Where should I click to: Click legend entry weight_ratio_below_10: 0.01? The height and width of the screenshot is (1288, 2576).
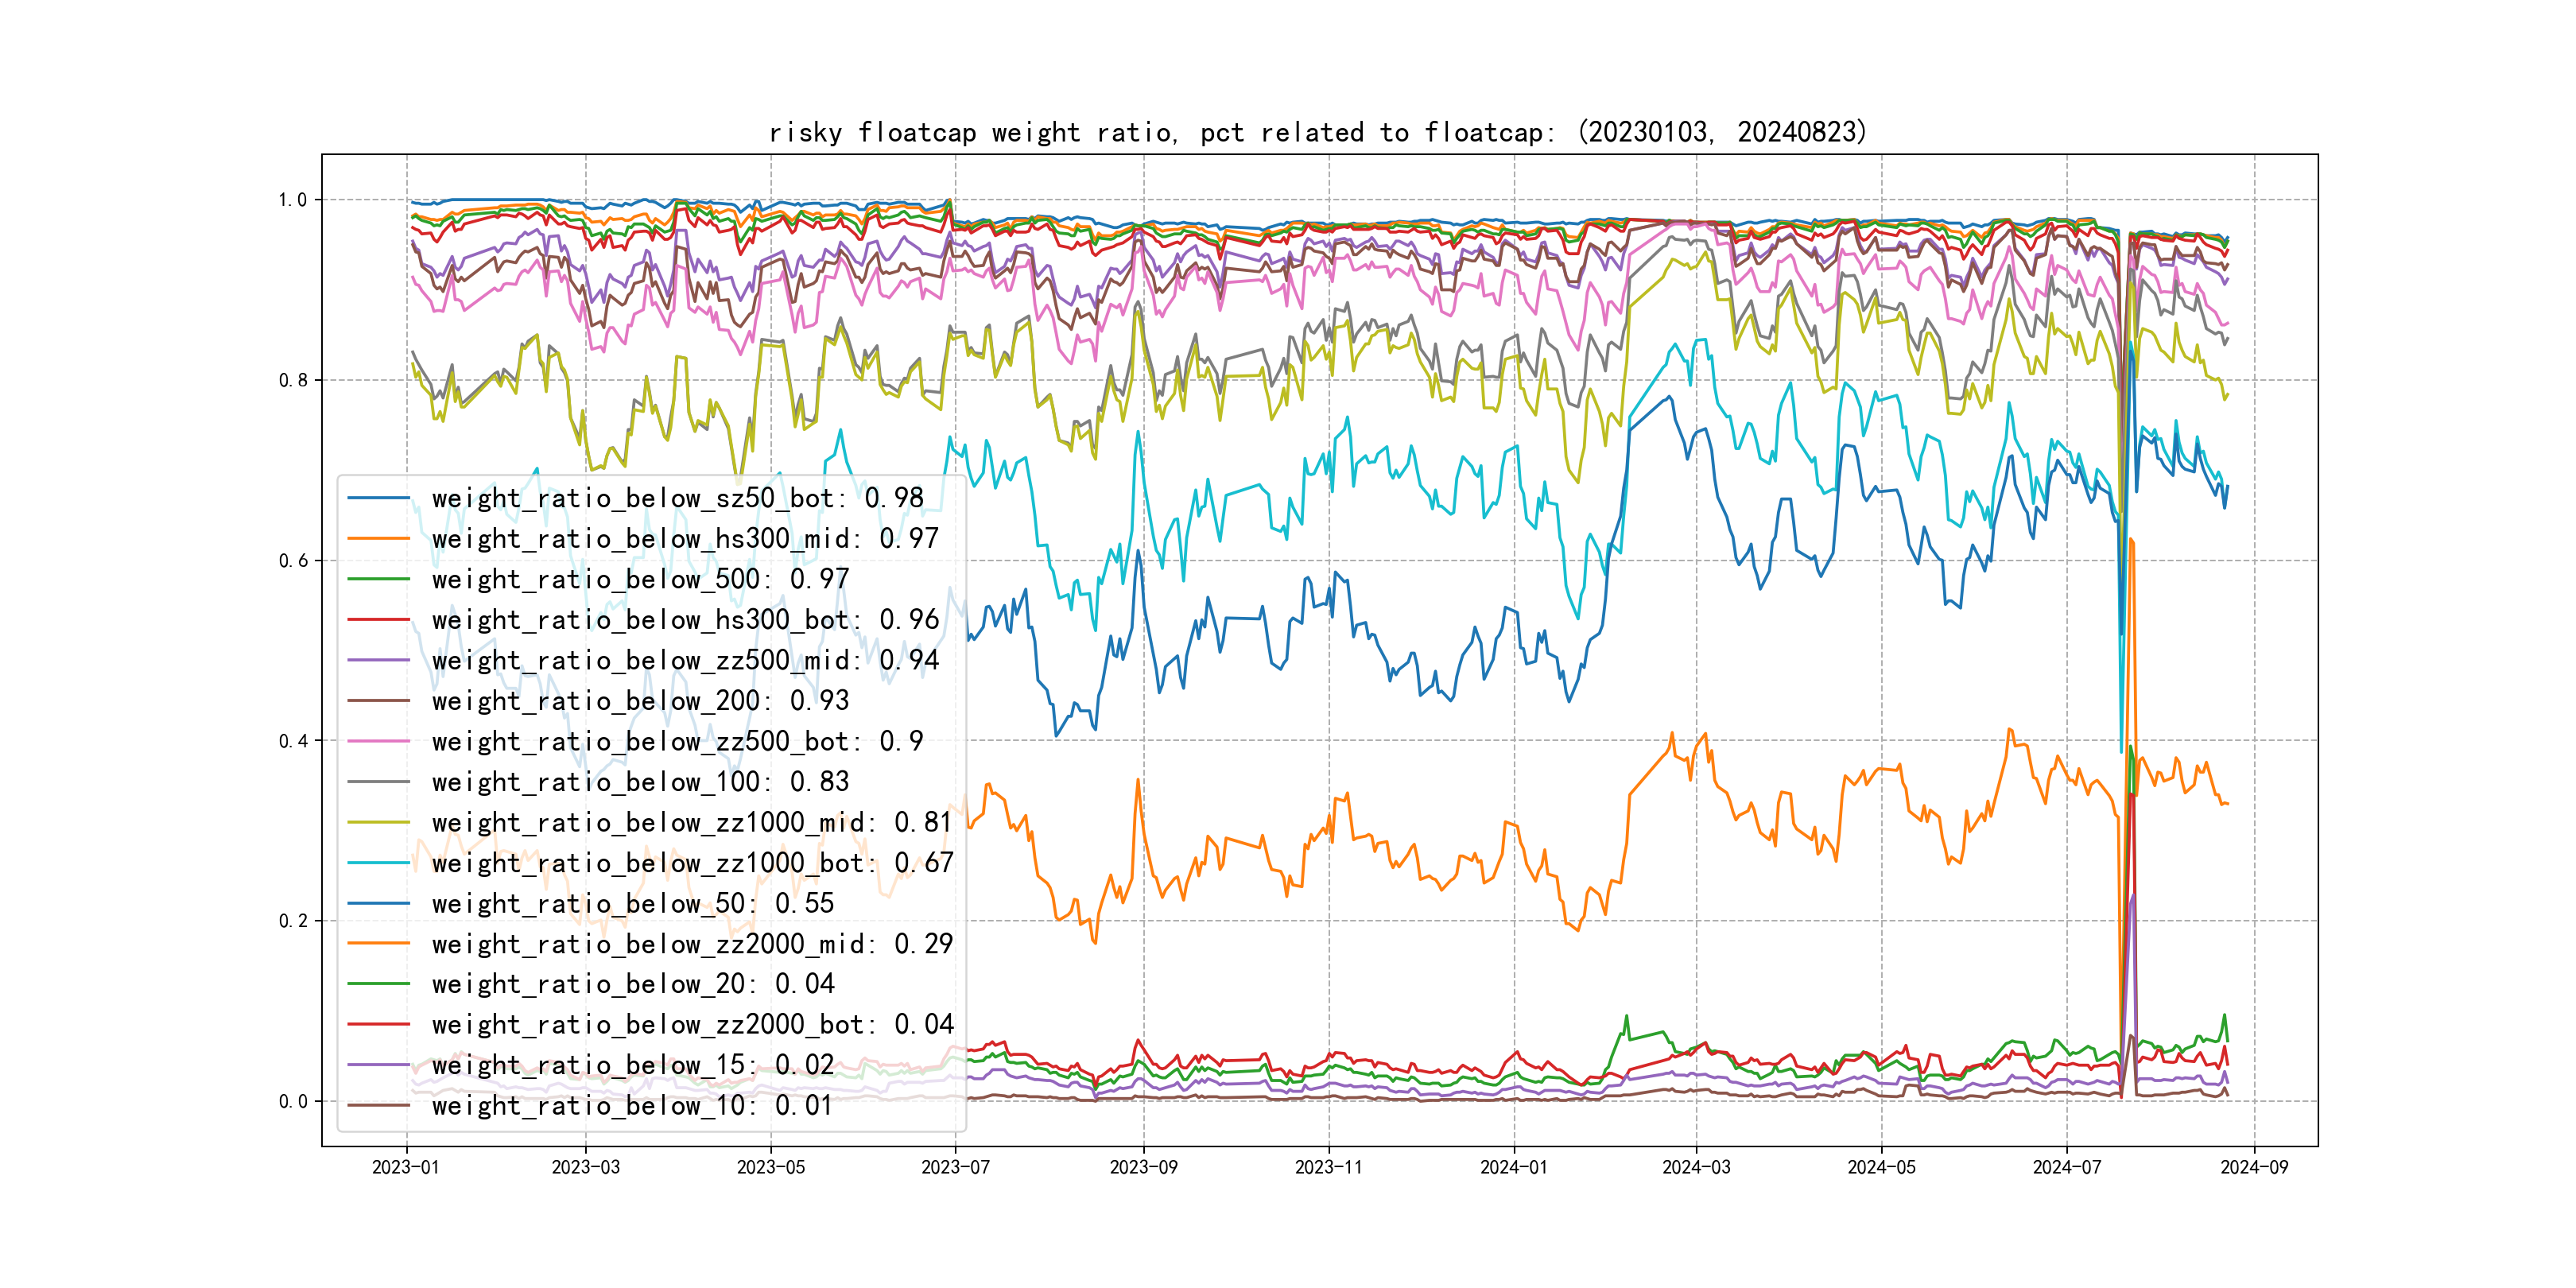pyautogui.click(x=632, y=1106)
